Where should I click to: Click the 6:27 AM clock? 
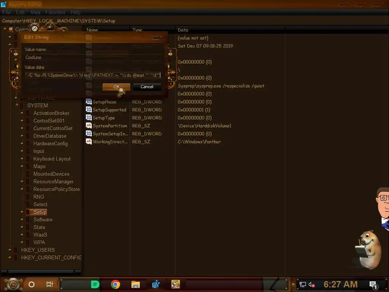340,284
